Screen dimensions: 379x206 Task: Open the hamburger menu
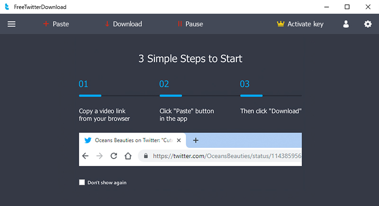tap(11, 24)
